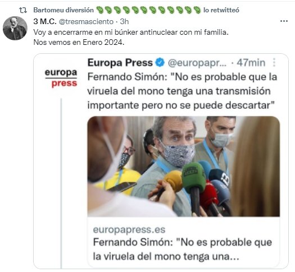295x272 pixels.
Task: Click the @tresmasciento handle
Action: coord(86,21)
